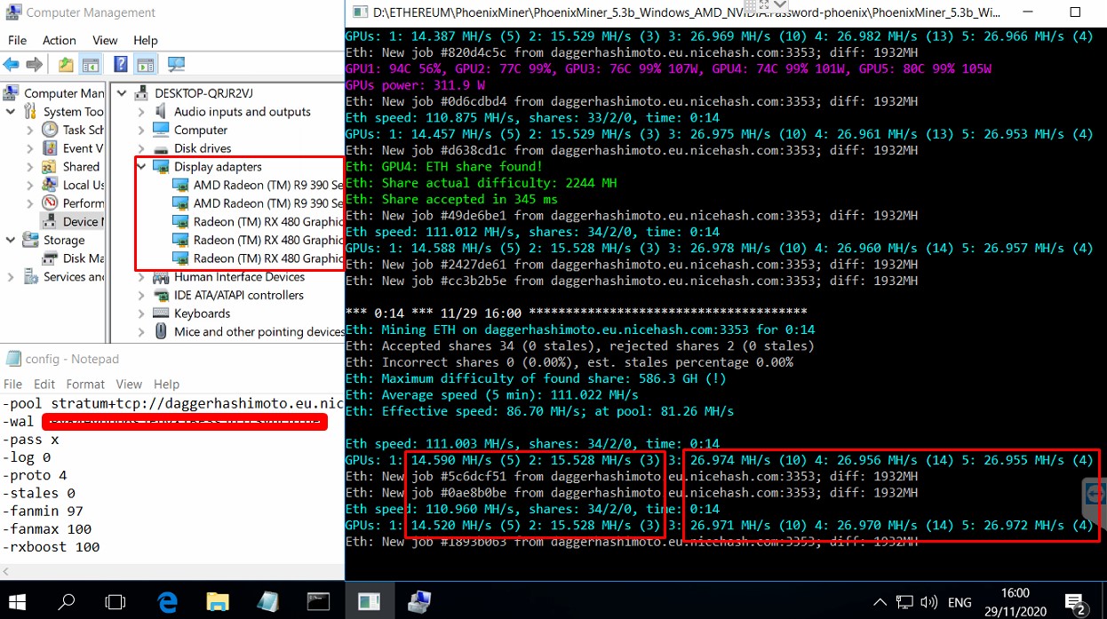Image resolution: width=1107 pixels, height=619 pixels.
Task: Select the Local Users and Groups icon
Action: click(50, 185)
